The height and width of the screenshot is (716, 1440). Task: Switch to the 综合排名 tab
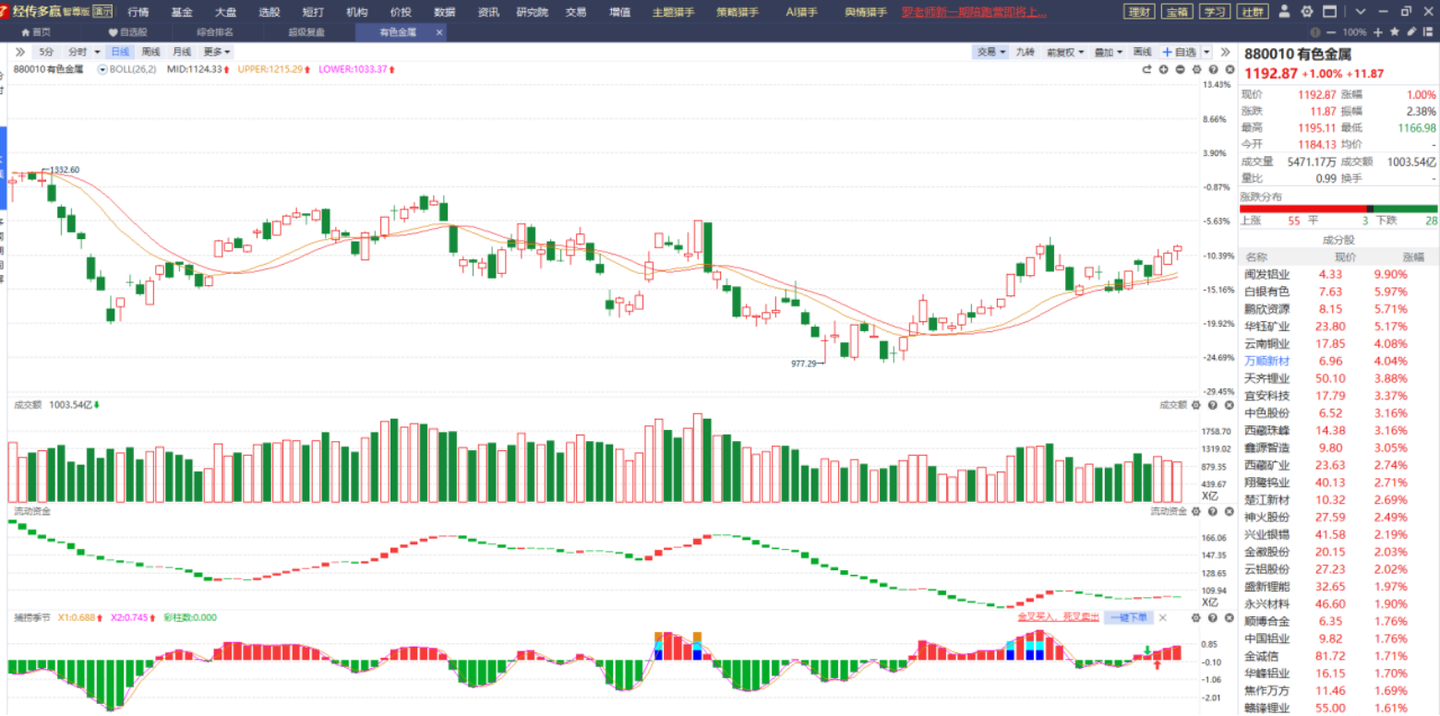[214, 31]
